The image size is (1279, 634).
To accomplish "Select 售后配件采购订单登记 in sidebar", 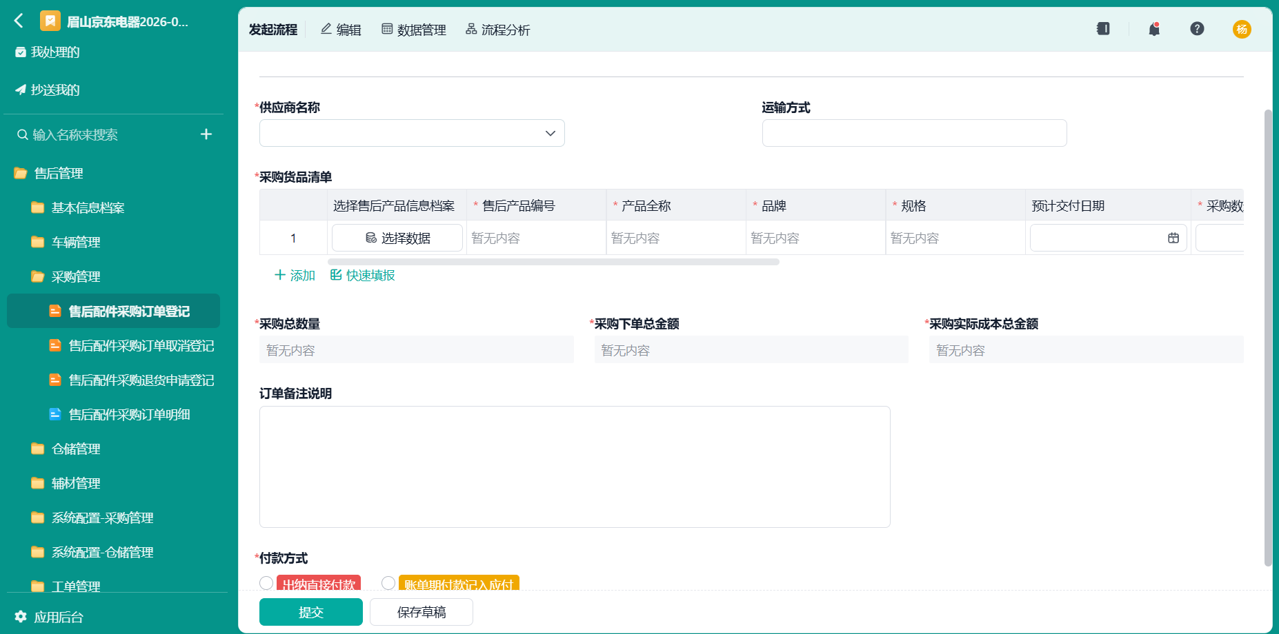I will tap(113, 311).
